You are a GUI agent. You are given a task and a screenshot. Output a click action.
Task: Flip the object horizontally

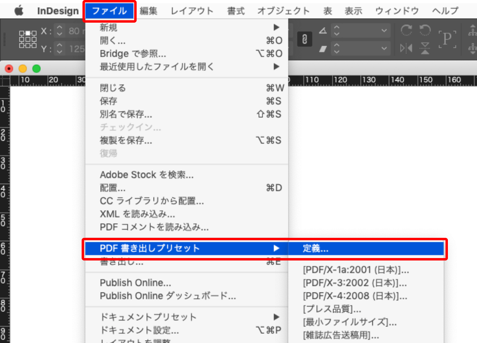[x=406, y=48]
